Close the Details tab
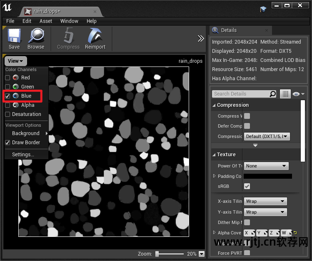Screen dimensions: 312x261 (x=267, y=30)
